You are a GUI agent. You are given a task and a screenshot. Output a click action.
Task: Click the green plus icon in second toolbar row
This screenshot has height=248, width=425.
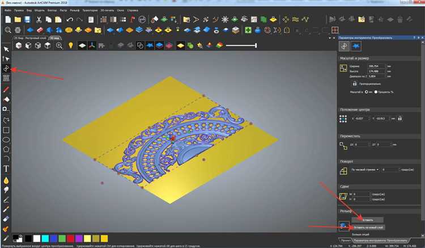point(248,30)
